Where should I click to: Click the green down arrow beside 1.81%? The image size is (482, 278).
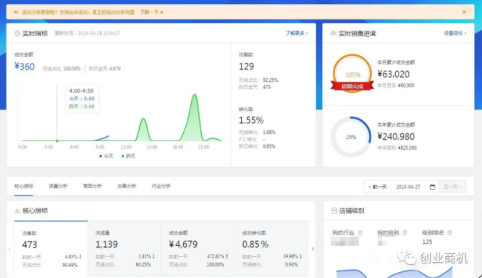(x=153, y=256)
